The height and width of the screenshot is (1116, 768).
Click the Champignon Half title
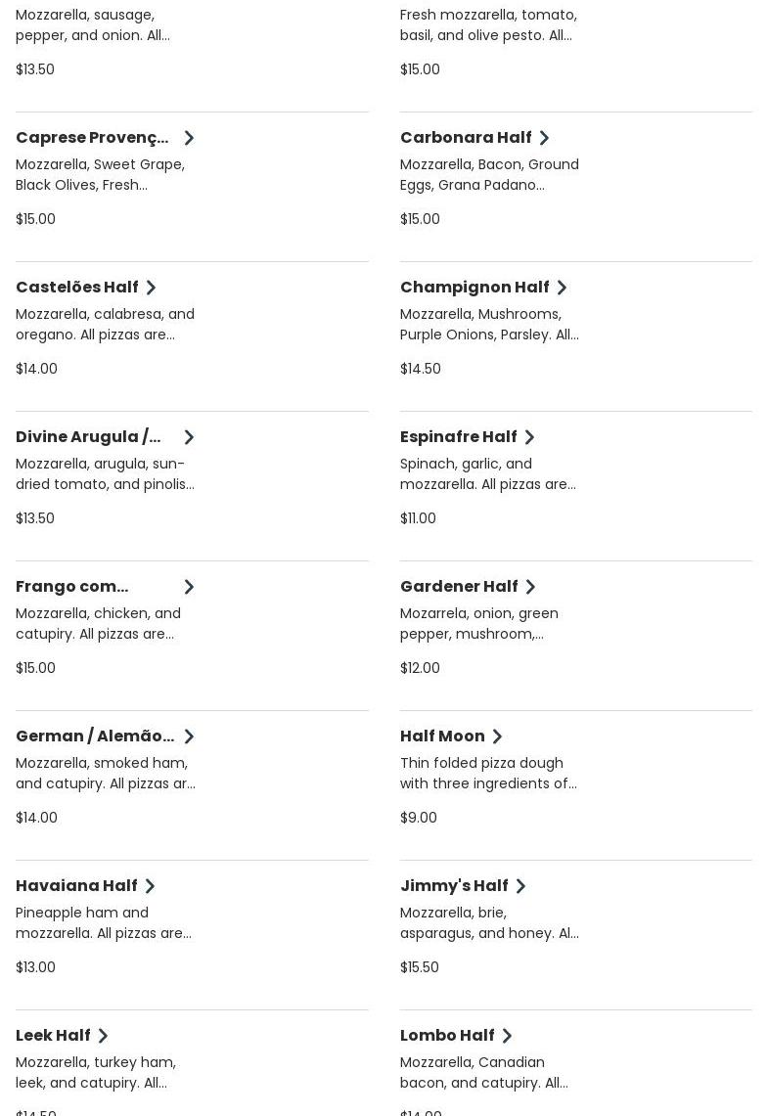(474, 287)
